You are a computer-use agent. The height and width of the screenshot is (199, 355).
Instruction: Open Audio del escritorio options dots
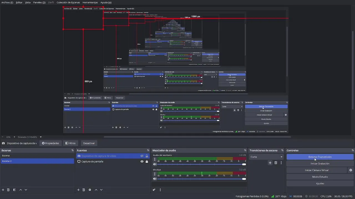[155, 159]
